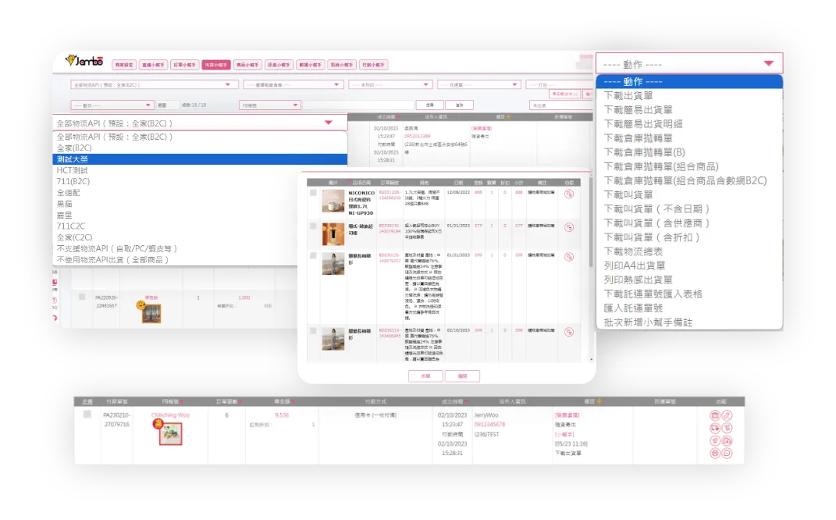Open the 動作 action dropdown arrow
Image resolution: width=836 pixels, height=520 pixels.
[768, 63]
